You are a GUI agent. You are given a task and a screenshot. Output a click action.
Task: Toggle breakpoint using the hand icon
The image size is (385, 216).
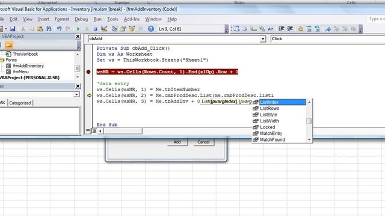point(300,29)
